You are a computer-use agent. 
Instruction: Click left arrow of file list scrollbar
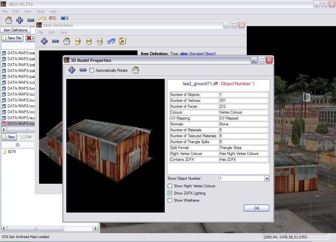(4, 130)
